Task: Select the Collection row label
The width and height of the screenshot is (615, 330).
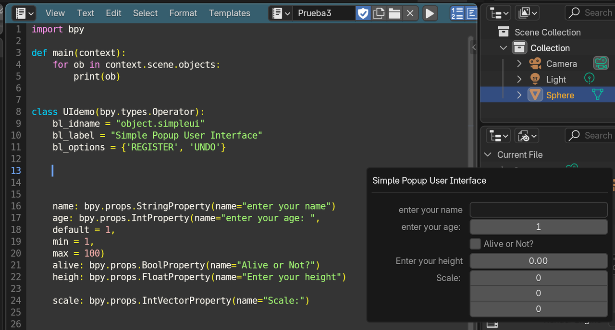Action: pyautogui.click(x=550, y=48)
